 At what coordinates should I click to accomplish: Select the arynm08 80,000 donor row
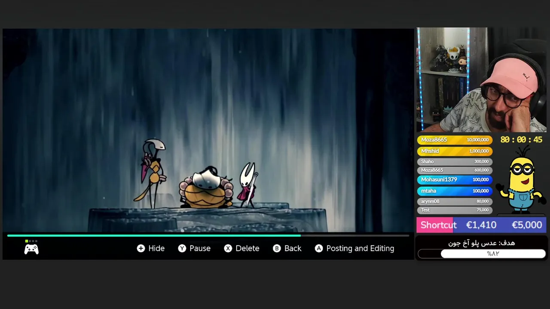[455, 201]
